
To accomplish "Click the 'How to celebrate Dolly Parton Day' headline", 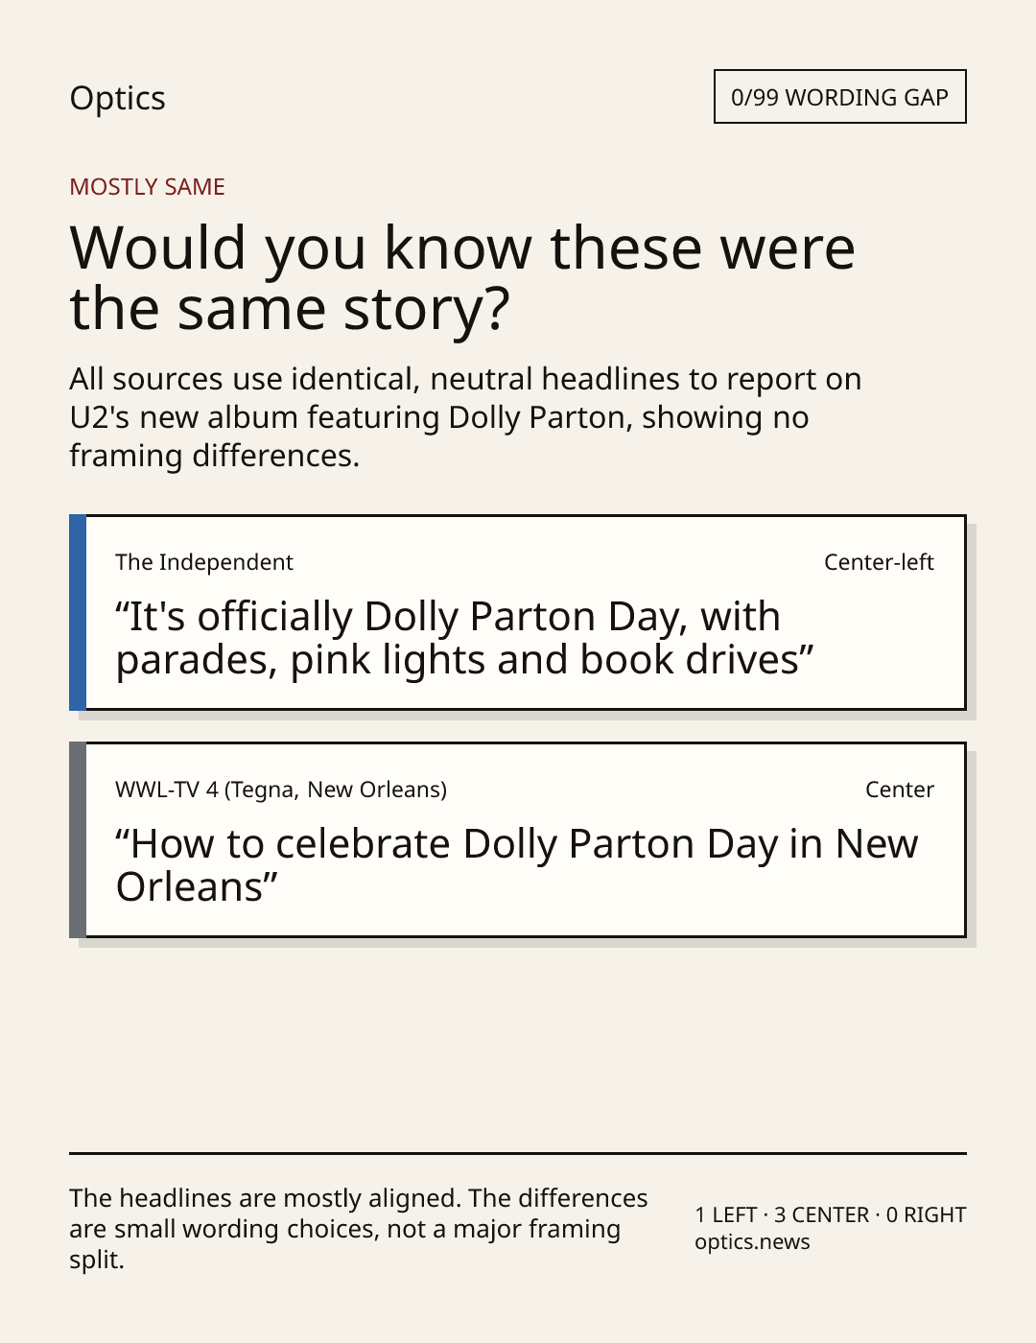I will 517,865.
